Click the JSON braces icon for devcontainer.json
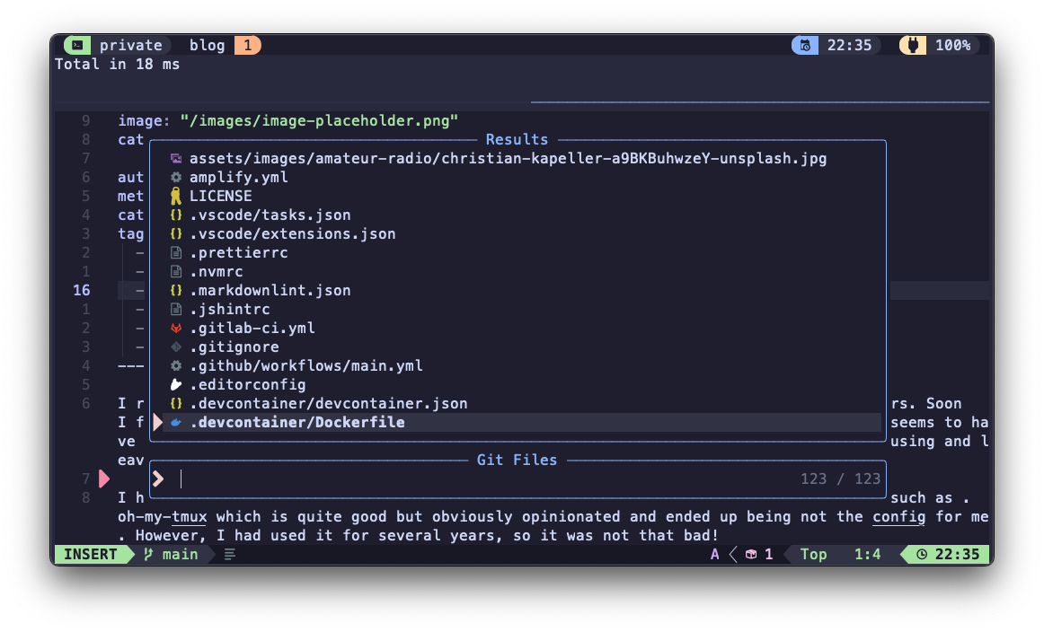The width and height of the screenshot is (1044, 632). point(176,403)
